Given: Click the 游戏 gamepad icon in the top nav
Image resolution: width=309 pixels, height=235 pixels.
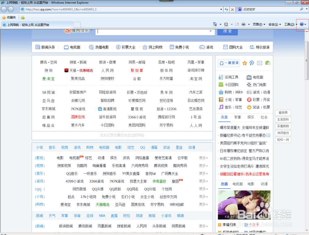Looking at the screenshot, I should [202, 47].
